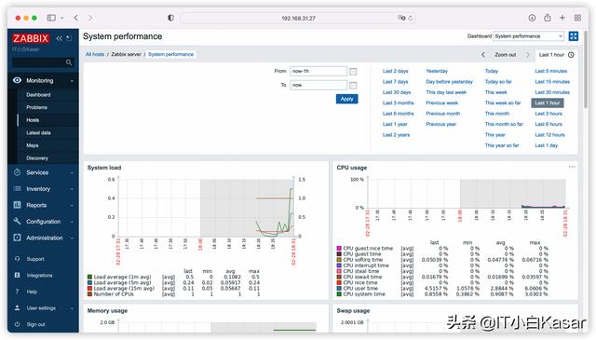The width and height of the screenshot is (596, 340).
Task: Go to All hosts breadcrumb link
Action: point(95,54)
